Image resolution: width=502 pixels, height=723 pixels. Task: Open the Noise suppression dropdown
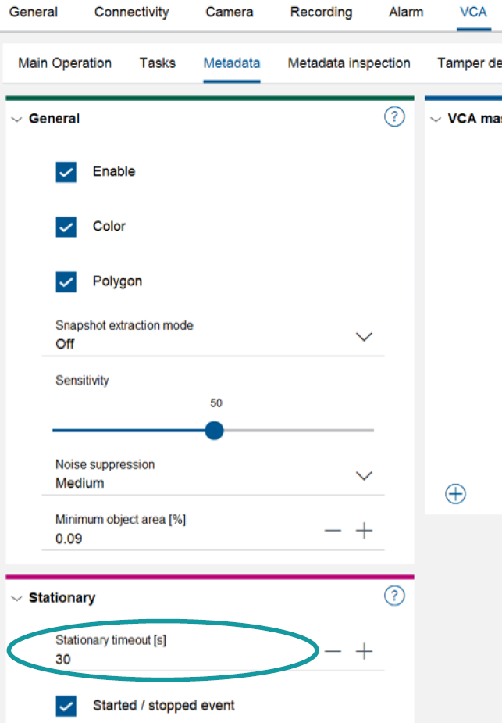(x=364, y=476)
